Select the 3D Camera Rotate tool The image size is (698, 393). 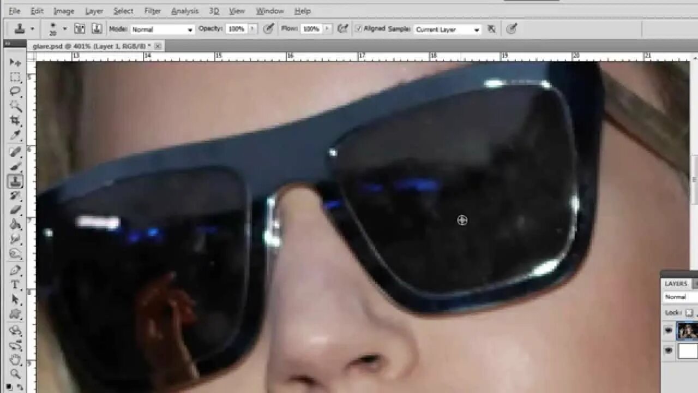15,346
